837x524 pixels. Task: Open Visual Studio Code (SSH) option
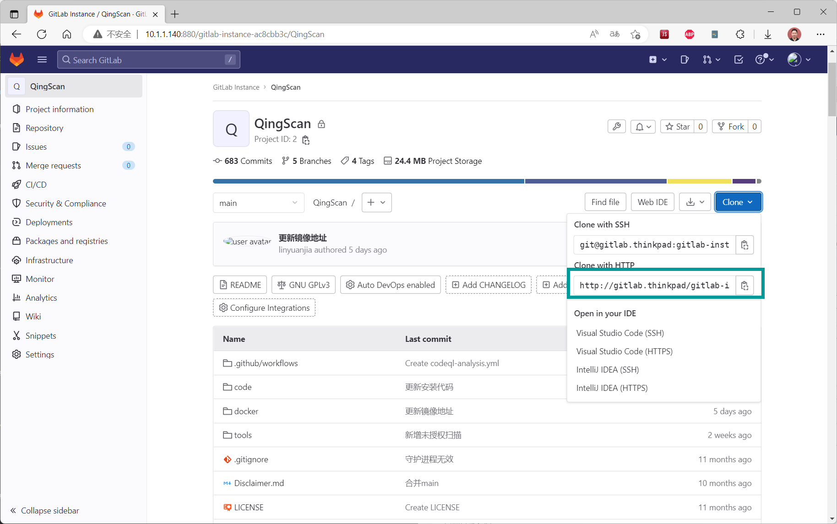pos(620,333)
